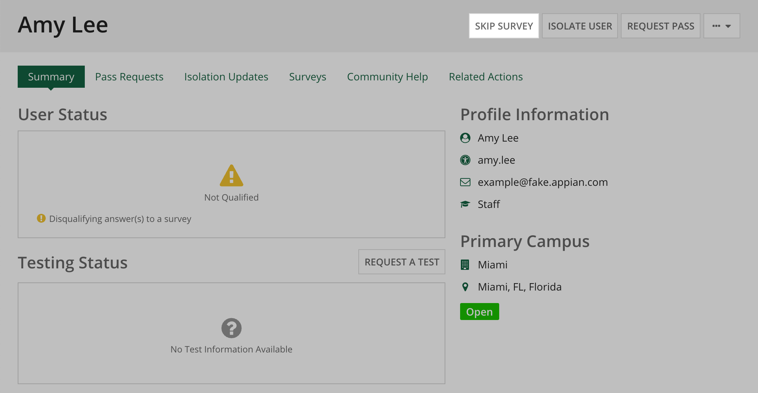Click the 'Primary Campus' heading
The height and width of the screenshot is (393, 758).
pyautogui.click(x=525, y=241)
